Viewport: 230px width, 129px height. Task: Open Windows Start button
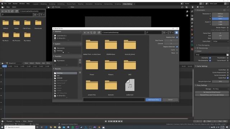click(x=2, y=127)
